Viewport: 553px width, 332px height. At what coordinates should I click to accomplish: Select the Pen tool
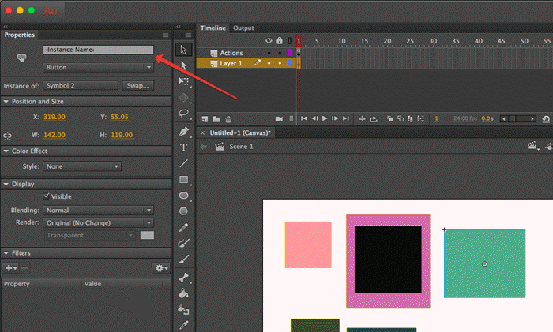[183, 131]
